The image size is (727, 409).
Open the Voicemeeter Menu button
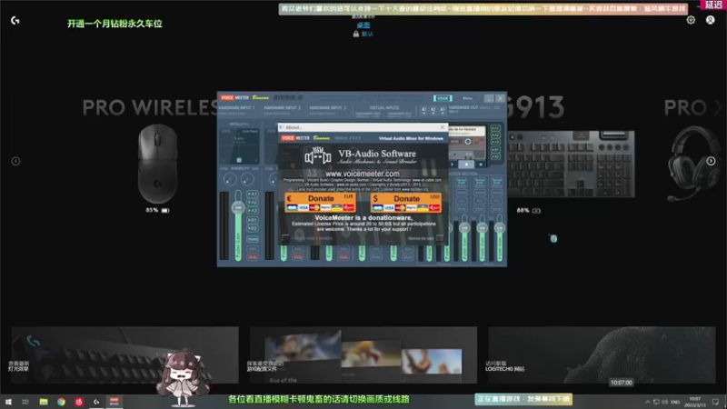tap(467, 98)
